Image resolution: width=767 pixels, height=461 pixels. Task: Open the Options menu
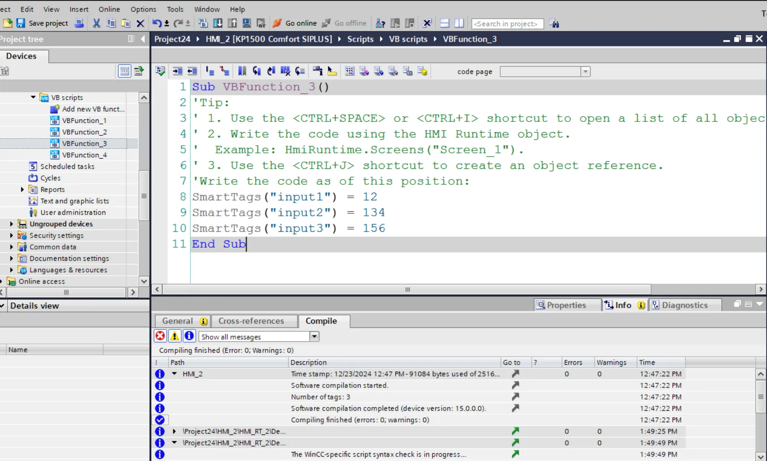pyautogui.click(x=143, y=9)
